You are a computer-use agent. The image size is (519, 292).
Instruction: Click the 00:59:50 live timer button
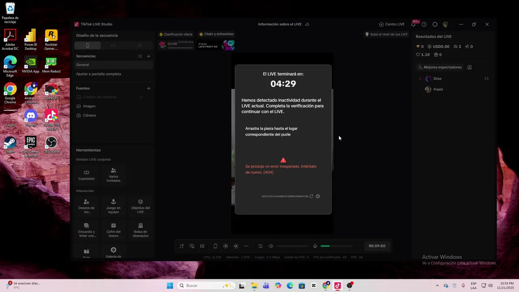(377, 246)
